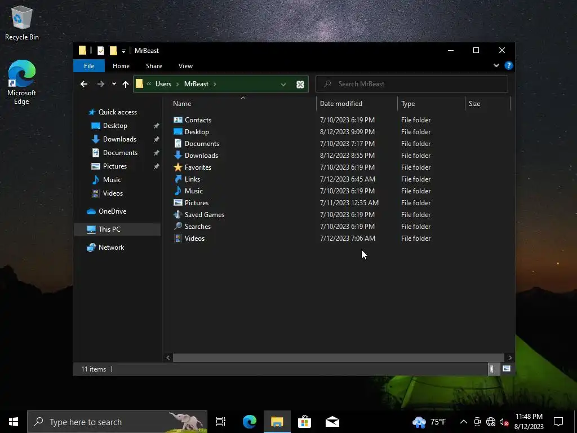Viewport: 577px width, 433px height.
Task: Select the Favorites star icon
Action: pos(178,167)
